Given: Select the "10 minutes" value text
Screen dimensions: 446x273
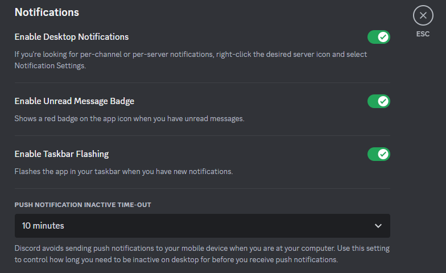Looking at the screenshot, I should [43, 226].
